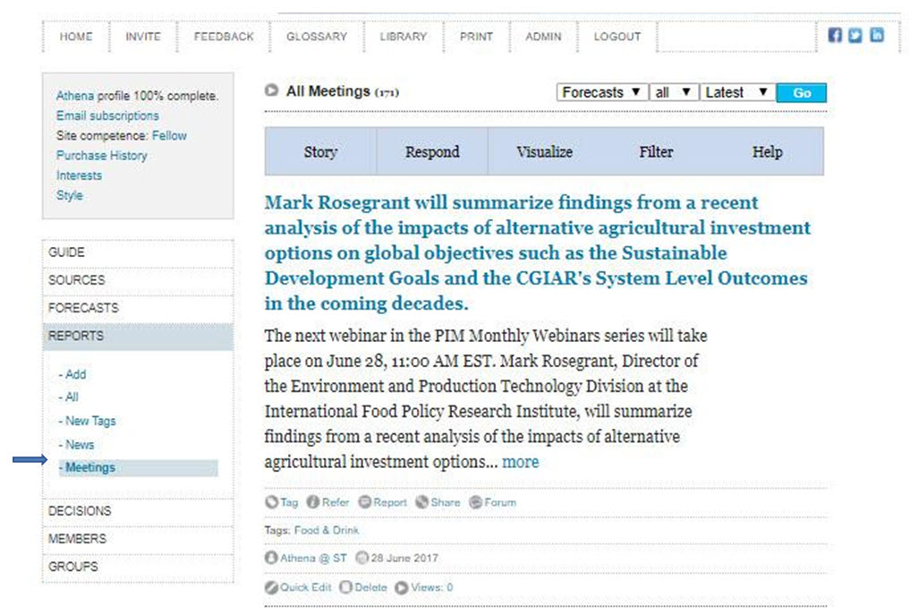Click the Refer icon under the story
The height and width of the screenshot is (614, 910).
point(313,503)
